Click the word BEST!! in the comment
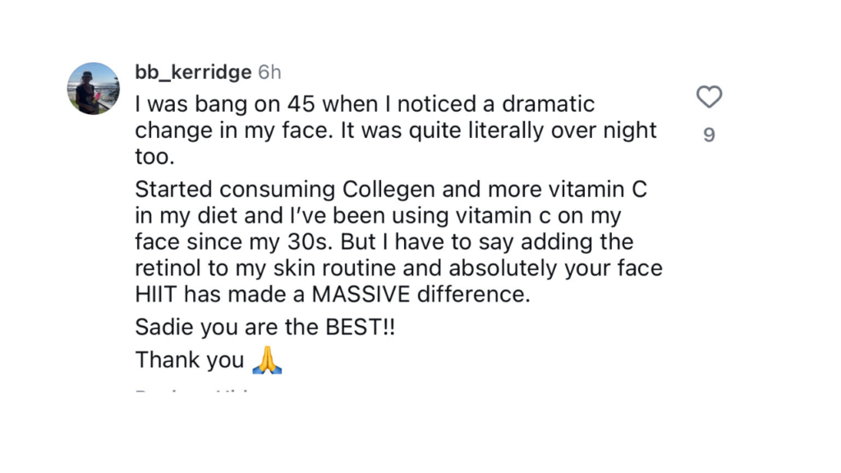Image resolution: width=841 pixels, height=473 pixels. tap(360, 327)
